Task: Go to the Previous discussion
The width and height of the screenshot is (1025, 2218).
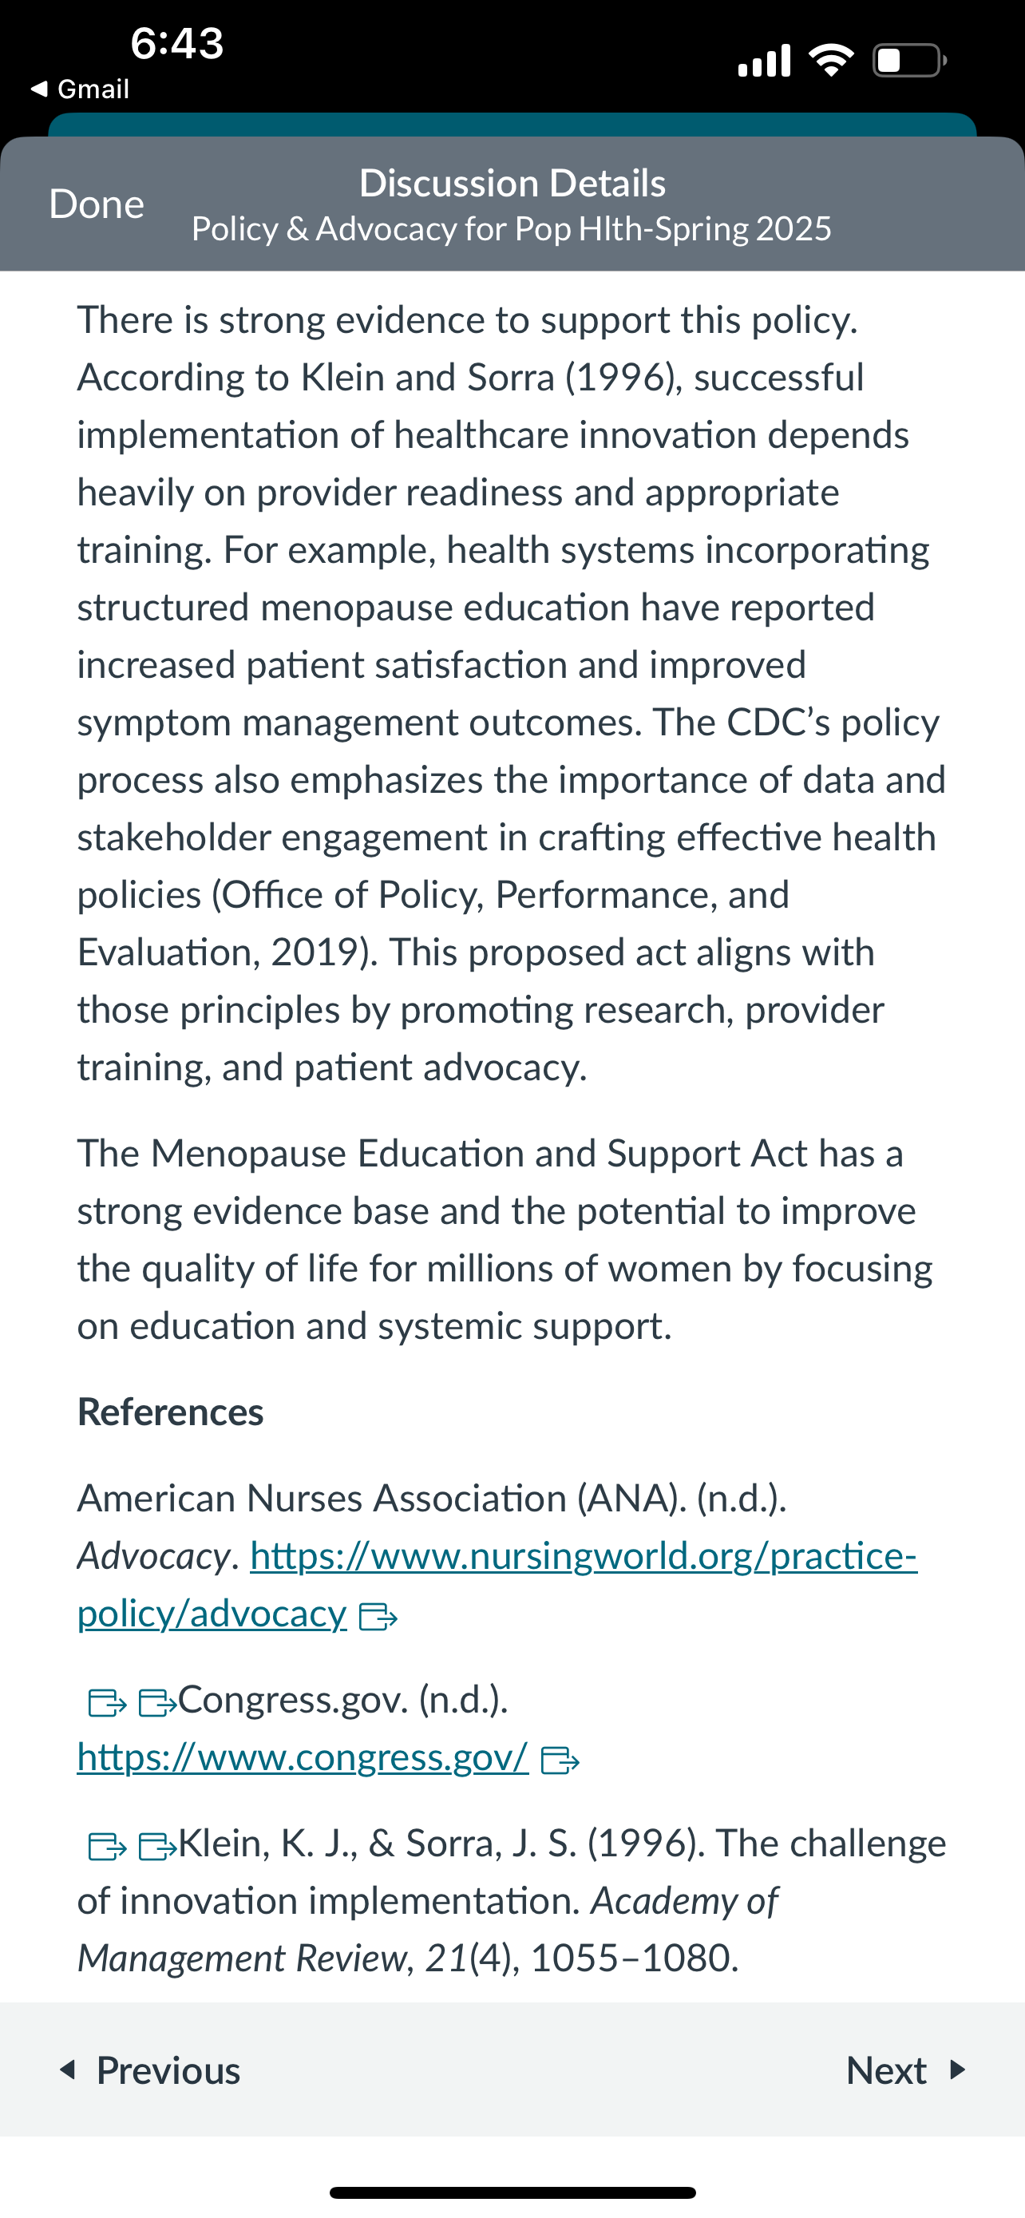Action: [x=151, y=2070]
